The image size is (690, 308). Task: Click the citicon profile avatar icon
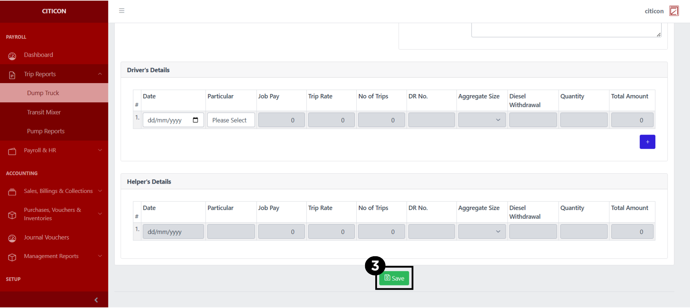[674, 11]
